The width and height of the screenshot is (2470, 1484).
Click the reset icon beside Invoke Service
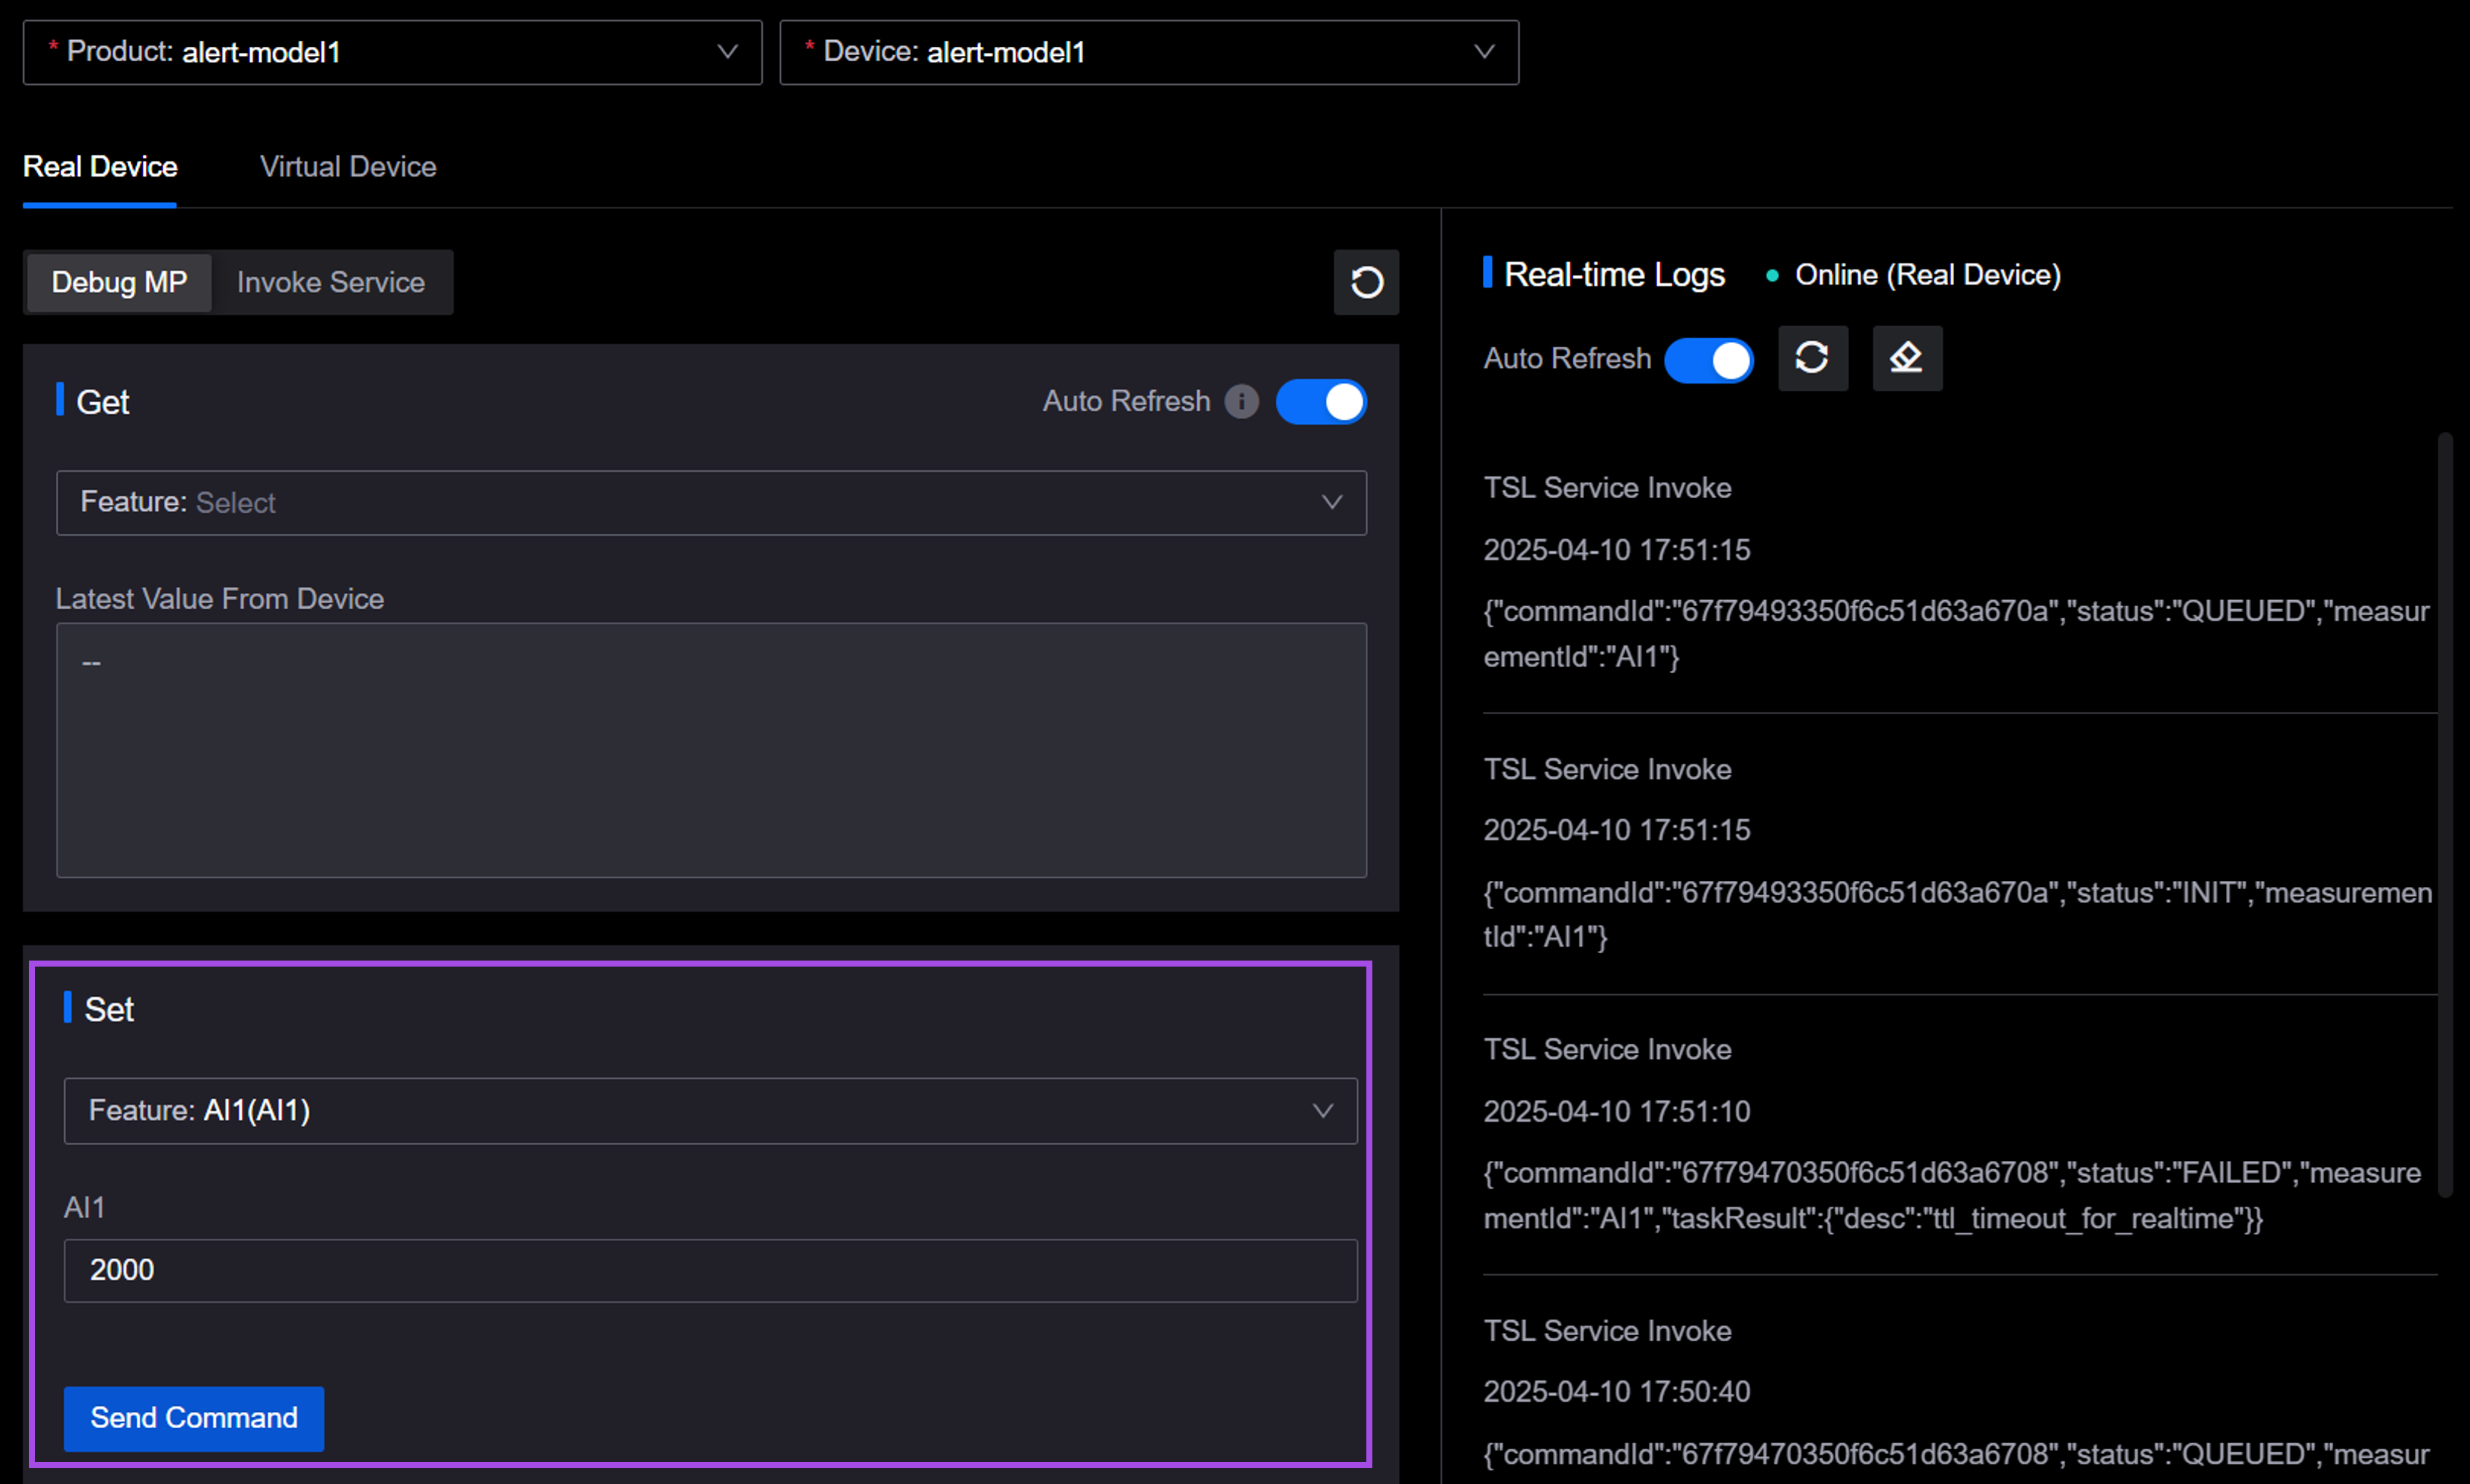pyautogui.click(x=1366, y=283)
